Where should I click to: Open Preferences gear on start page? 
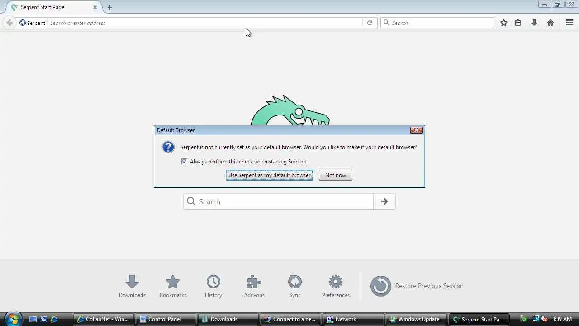(336, 286)
